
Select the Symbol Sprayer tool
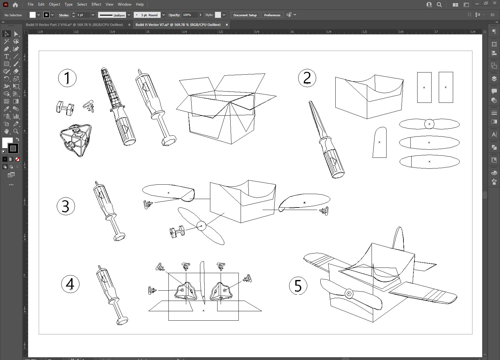[x=6, y=116]
